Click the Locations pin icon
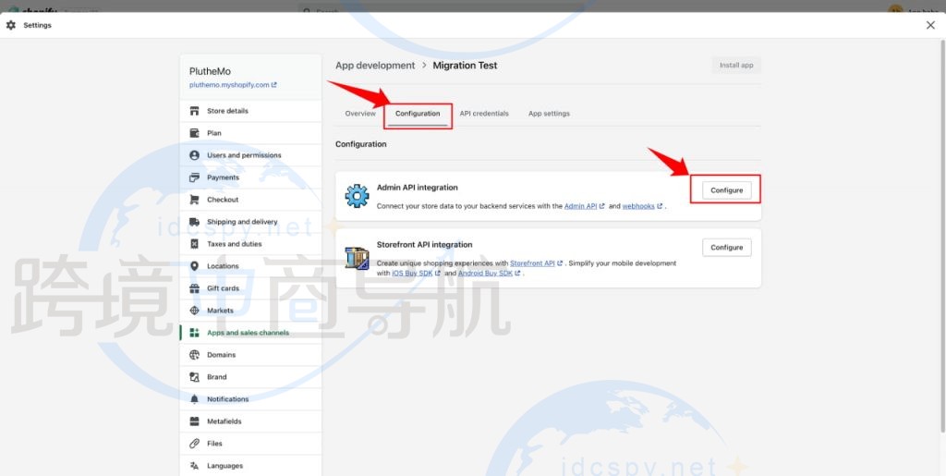946x476 pixels. (194, 266)
